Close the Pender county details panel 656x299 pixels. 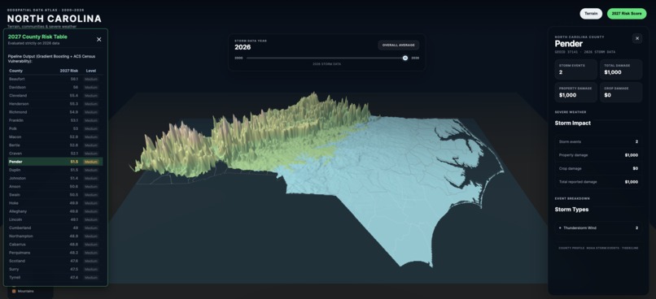pos(637,38)
